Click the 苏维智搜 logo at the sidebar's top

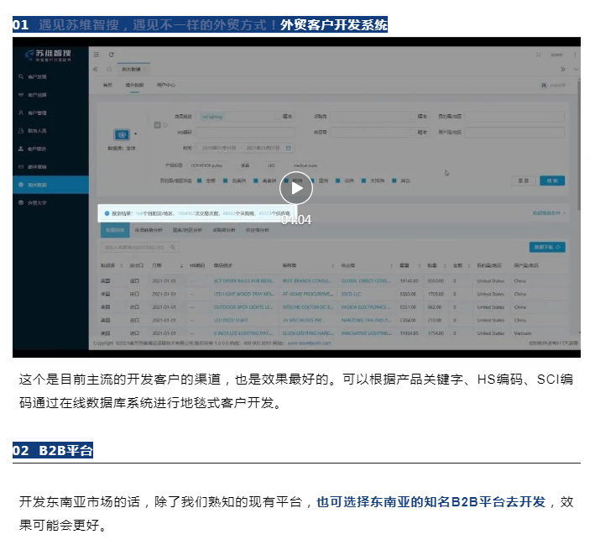point(48,55)
